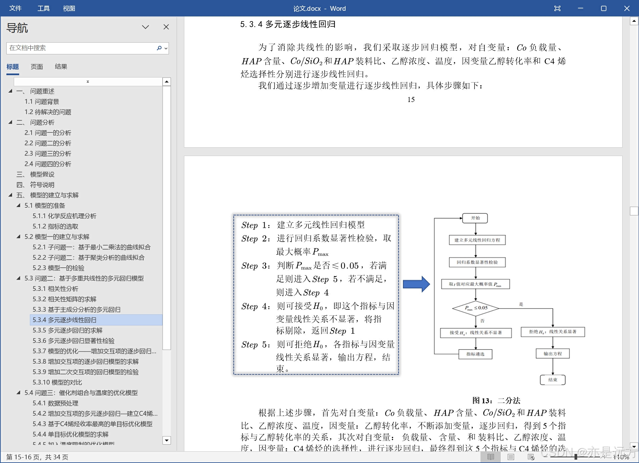
Task: Go to heading 5.3.10 模型的对比
Action: [57, 382]
